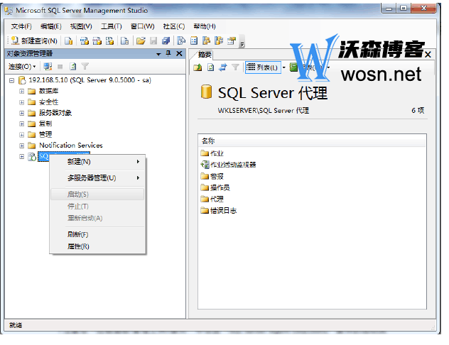Click the refresh icon in the 摘要 toolbar
449x345 pixels.
[x=210, y=67]
